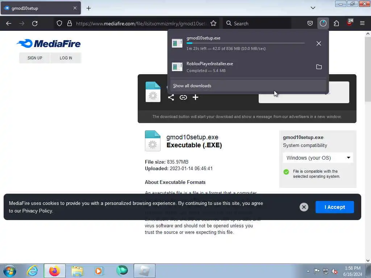The width and height of the screenshot is (371, 278).
Task: Open Windows Explorer from the taskbar
Action: (x=77, y=271)
